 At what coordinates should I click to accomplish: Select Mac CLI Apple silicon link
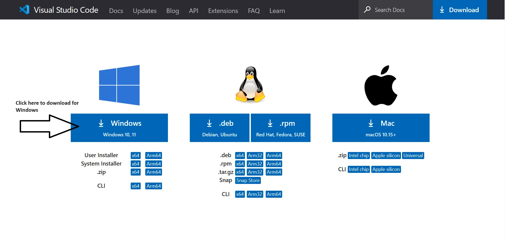(386, 169)
